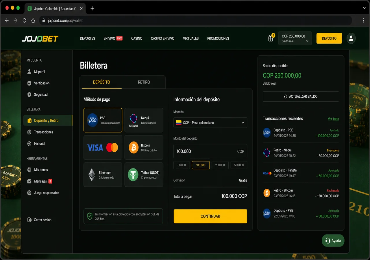Open PROMOCIONES in the top navigation
Screen dimensions: 370x260
click(218, 38)
